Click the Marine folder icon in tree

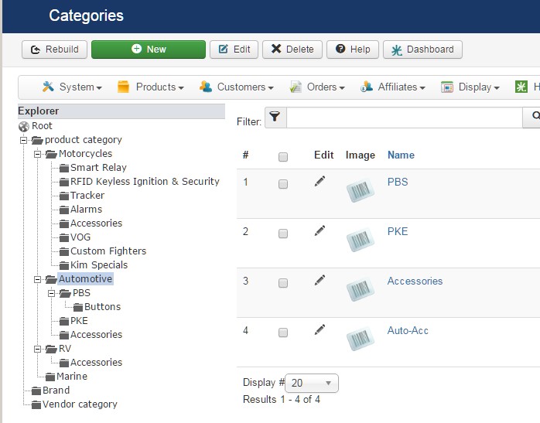point(50,377)
